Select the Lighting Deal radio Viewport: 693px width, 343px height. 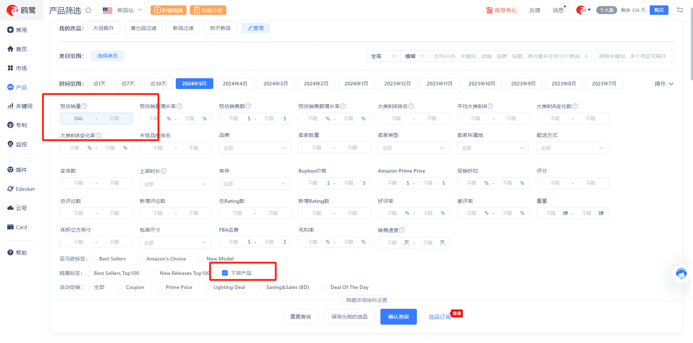coord(208,287)
